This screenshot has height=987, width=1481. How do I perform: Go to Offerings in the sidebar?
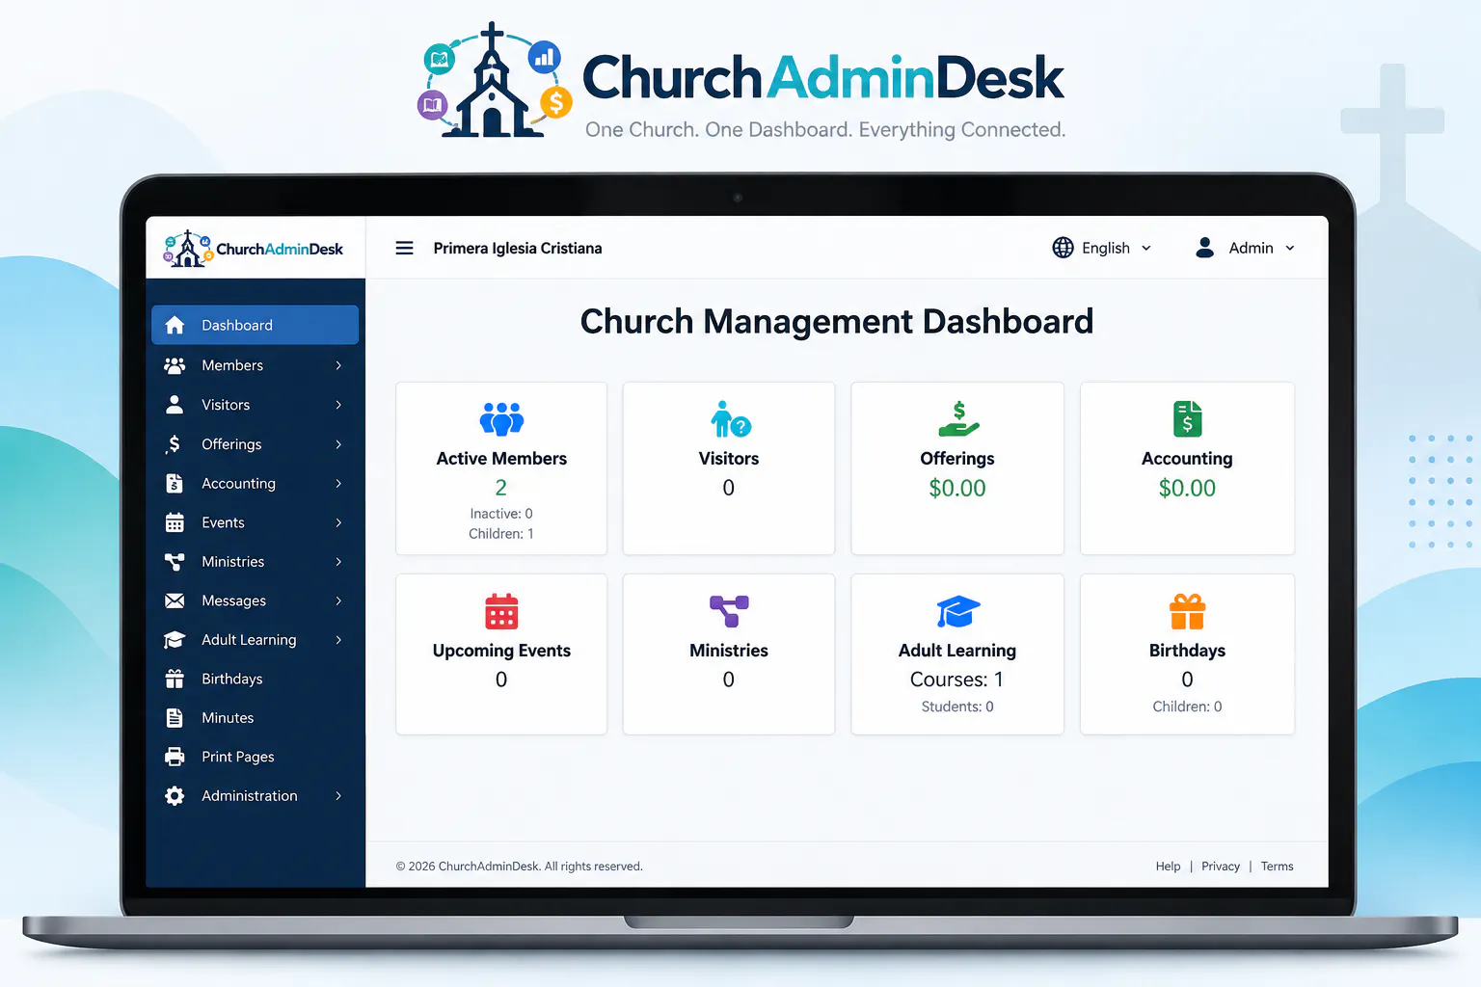tap(255, 444)
